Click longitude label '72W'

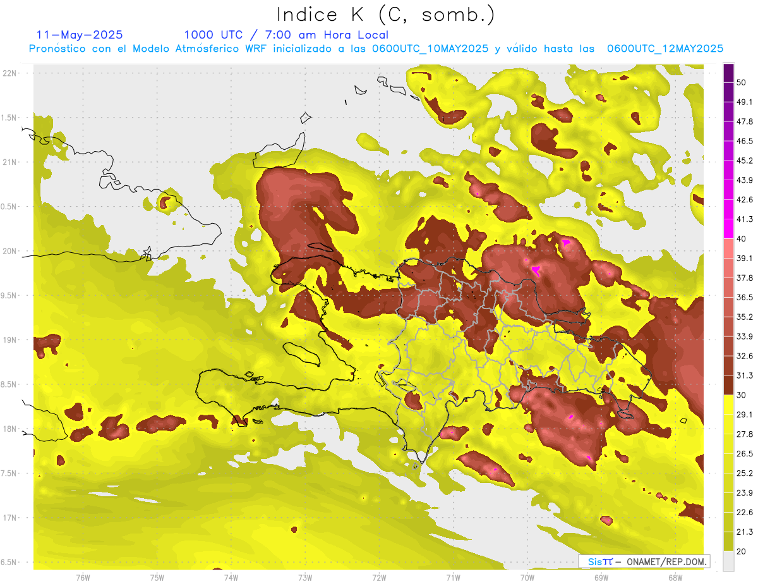tap(379, 578)
